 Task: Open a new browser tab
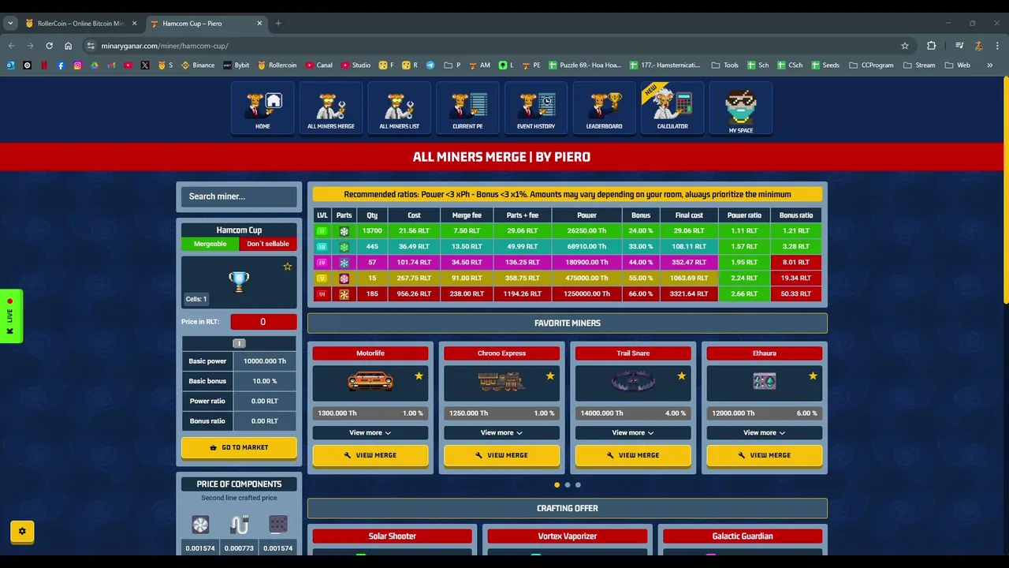click(x=278, y=24)
